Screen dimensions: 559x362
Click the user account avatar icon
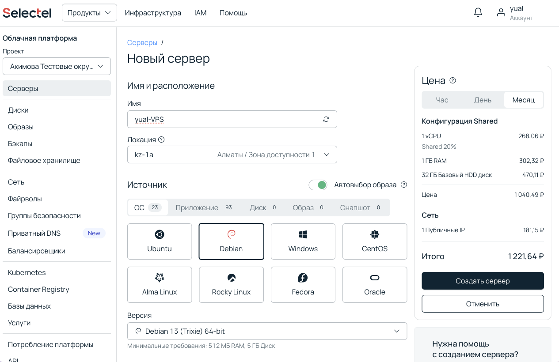(501, 12)
